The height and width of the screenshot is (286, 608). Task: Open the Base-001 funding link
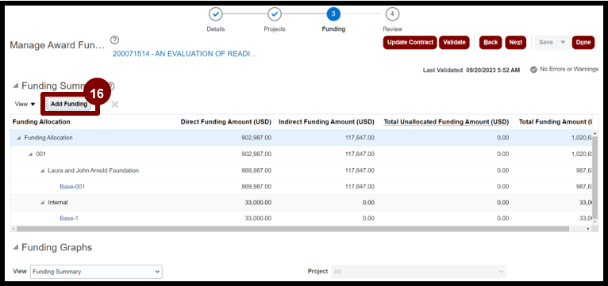(72, 186)
